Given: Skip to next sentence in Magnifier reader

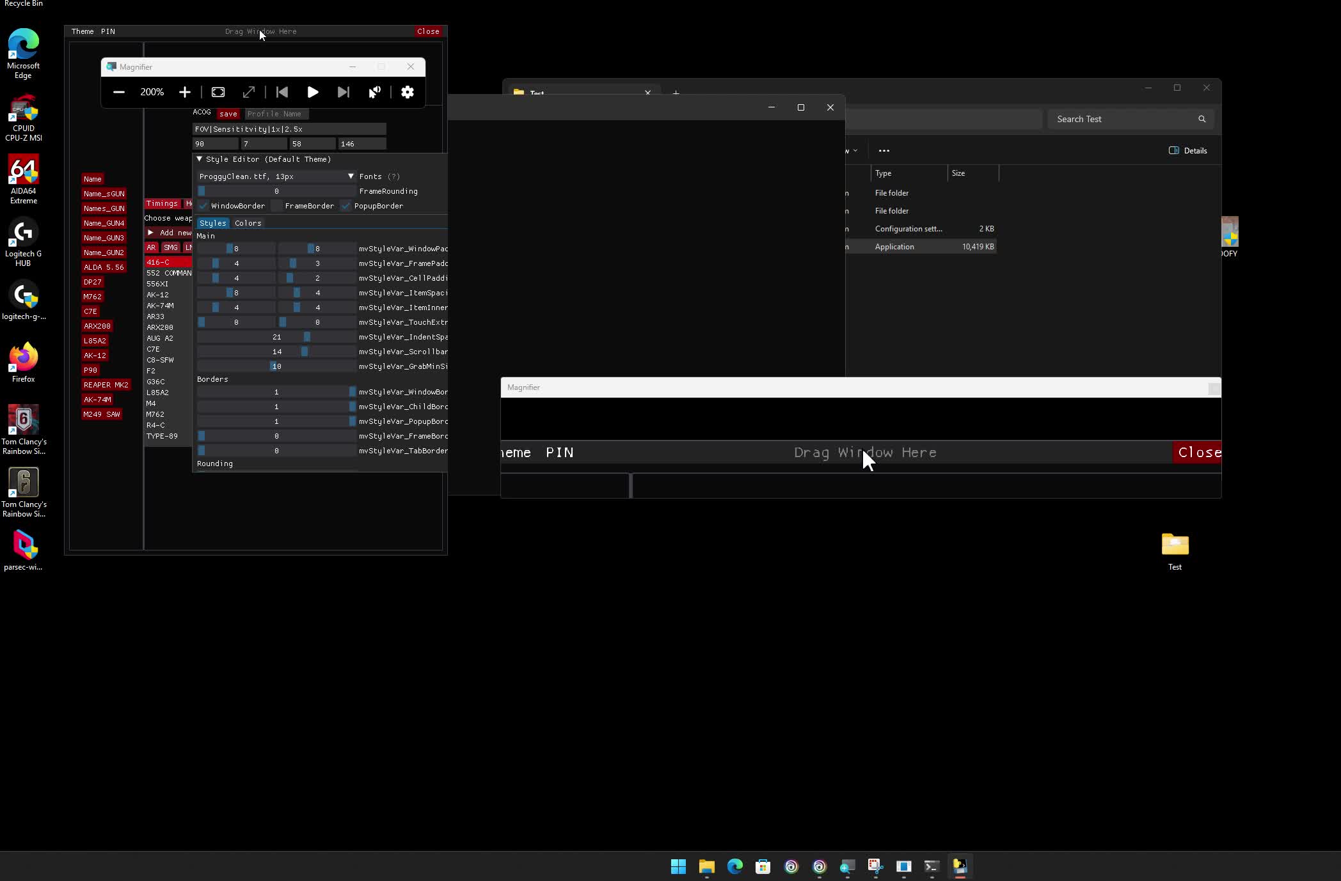Looking at the screenshot, I should click(x=343, y=92).
